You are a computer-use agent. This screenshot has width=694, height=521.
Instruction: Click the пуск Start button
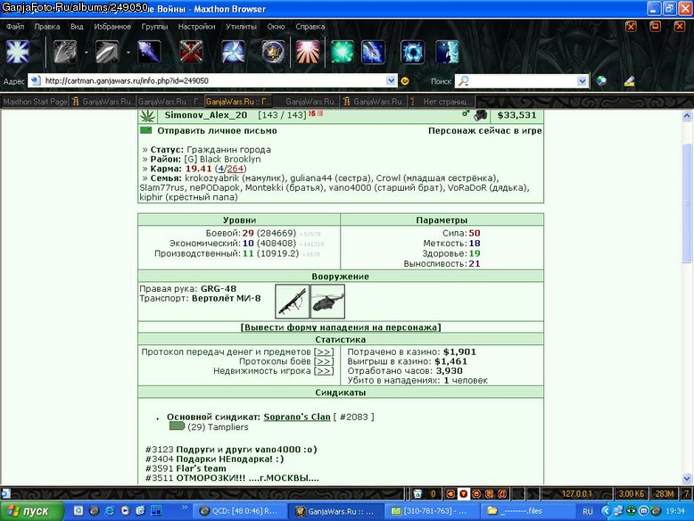tap(31, 511)
